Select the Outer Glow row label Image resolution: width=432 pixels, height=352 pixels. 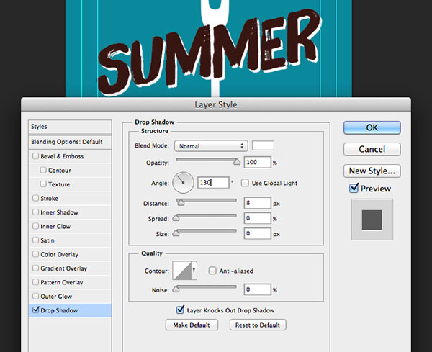pos(56,297)
